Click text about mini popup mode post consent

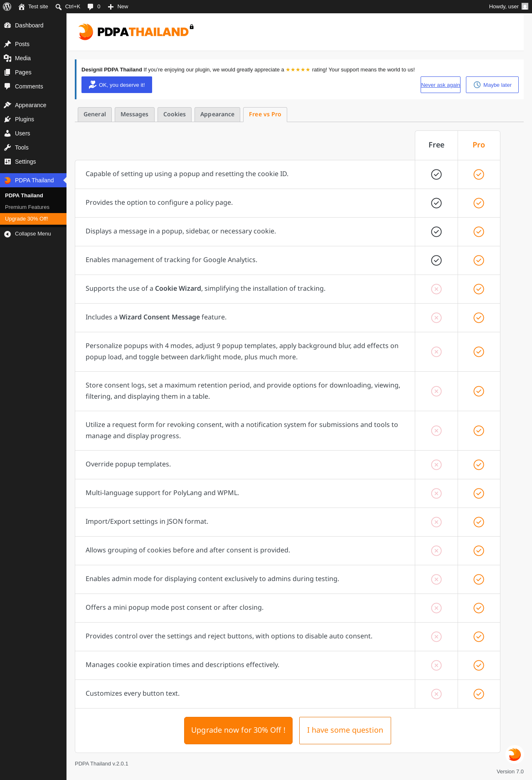(175, 608)
